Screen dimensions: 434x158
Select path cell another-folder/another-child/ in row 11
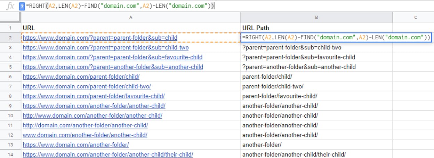(316, 125)
